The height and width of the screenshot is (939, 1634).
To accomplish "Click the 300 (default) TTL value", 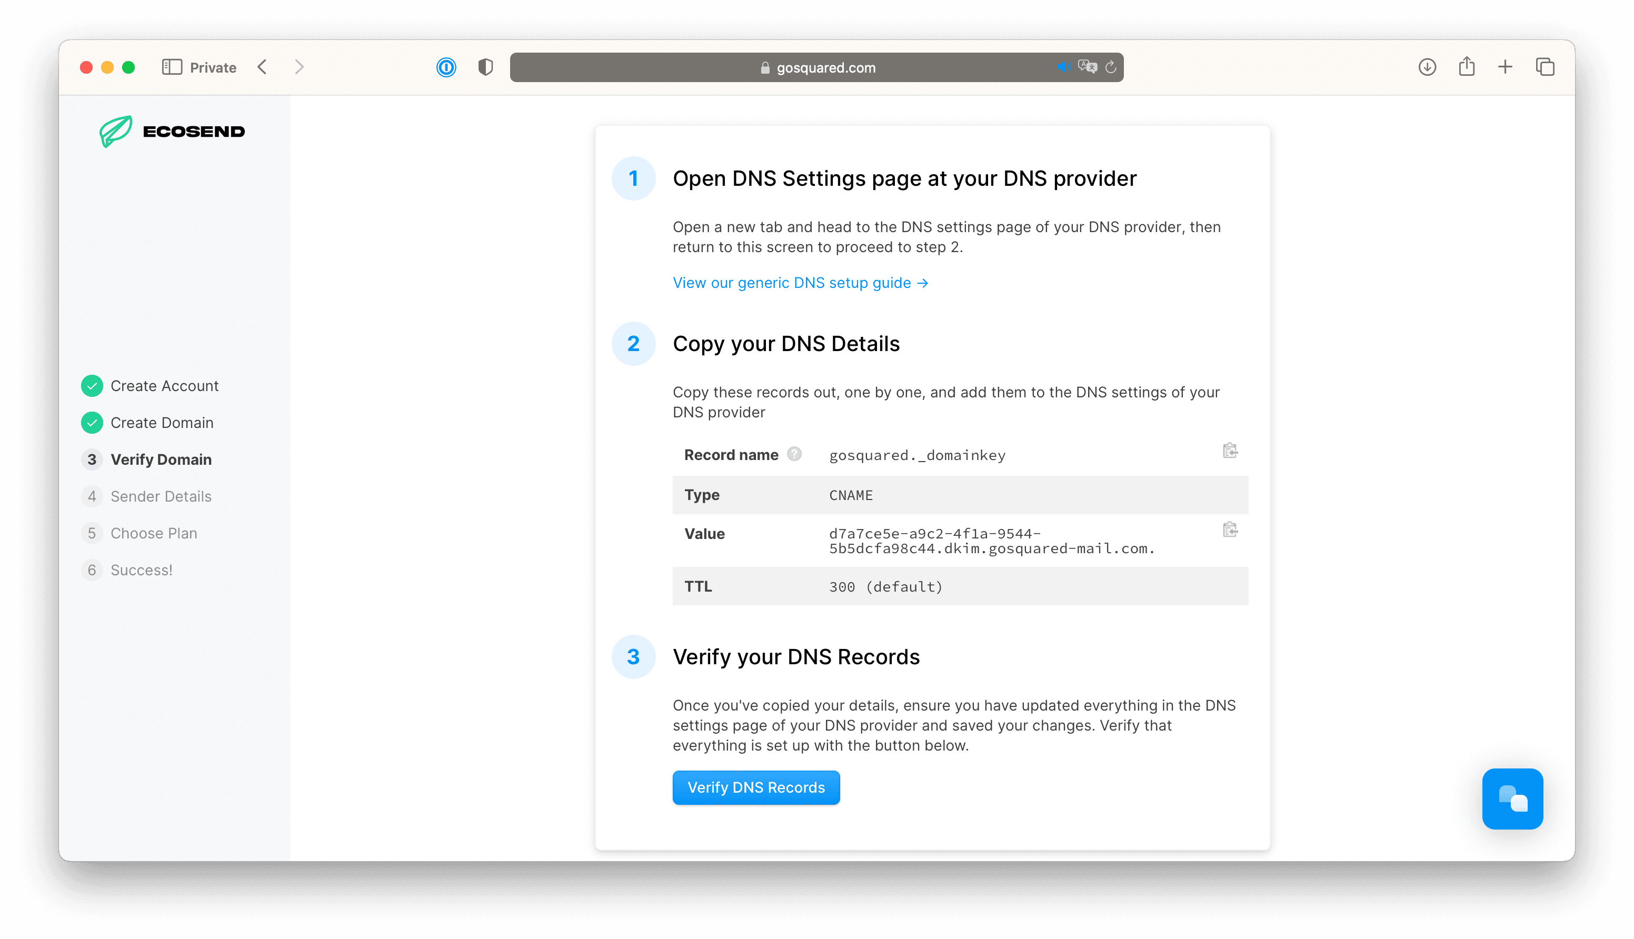I will pyautogui.click(x=885, y=586).
